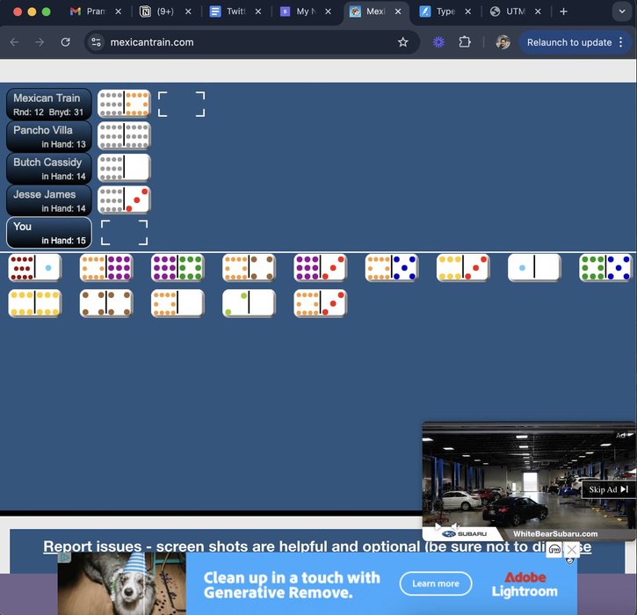Place tile on the Mexican Train empty slot

pos(181,104)
